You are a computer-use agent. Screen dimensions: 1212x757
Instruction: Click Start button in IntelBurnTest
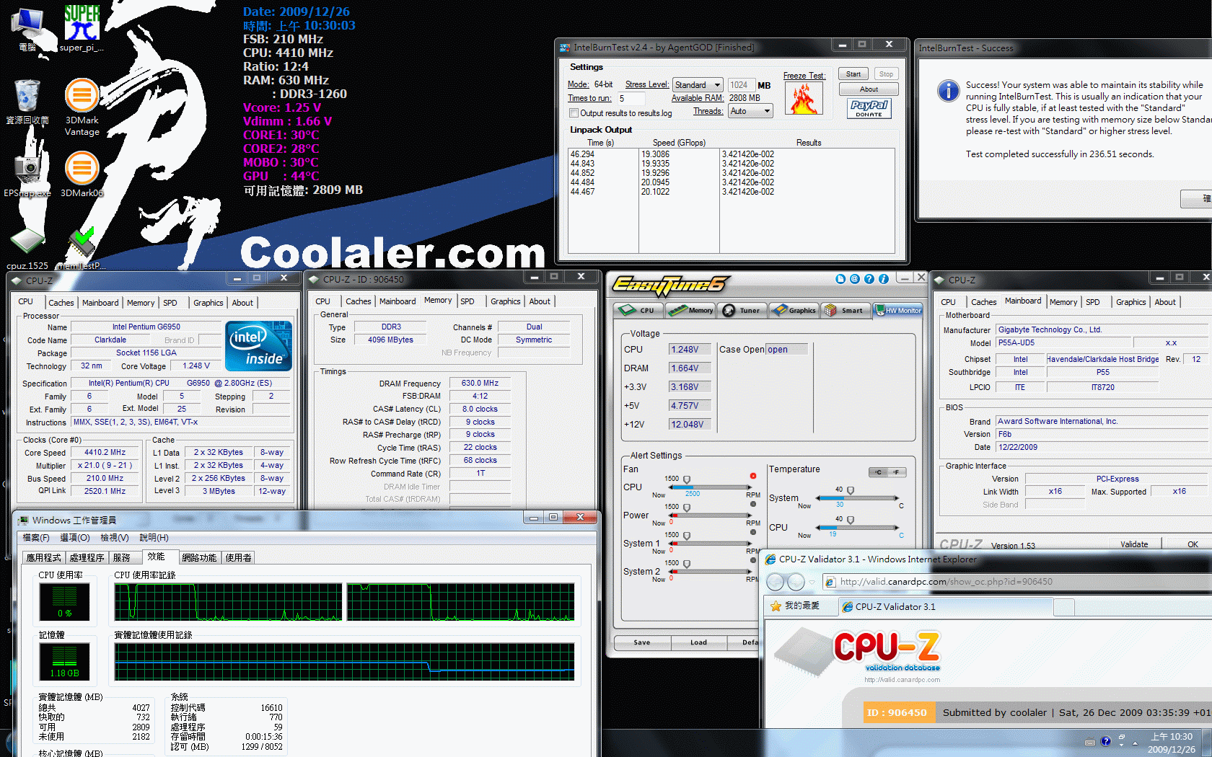pos(853,74)
